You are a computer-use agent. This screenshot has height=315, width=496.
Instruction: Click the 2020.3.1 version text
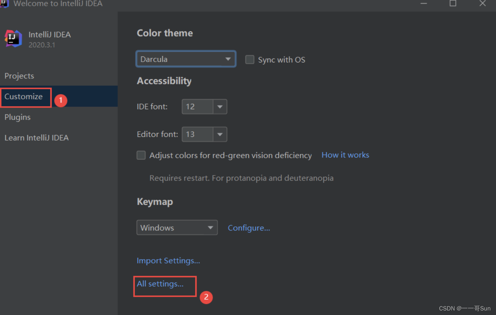[42, 45]
